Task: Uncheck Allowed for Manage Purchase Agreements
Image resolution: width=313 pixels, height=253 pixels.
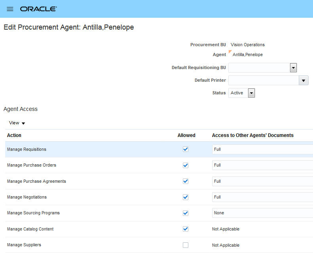Action: point(186,181)
